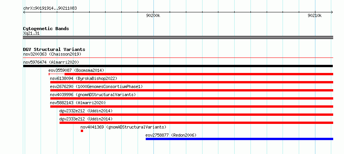Select the gray Xq21.31 cytogenetic band bar
344x154 pixels.
178,37
